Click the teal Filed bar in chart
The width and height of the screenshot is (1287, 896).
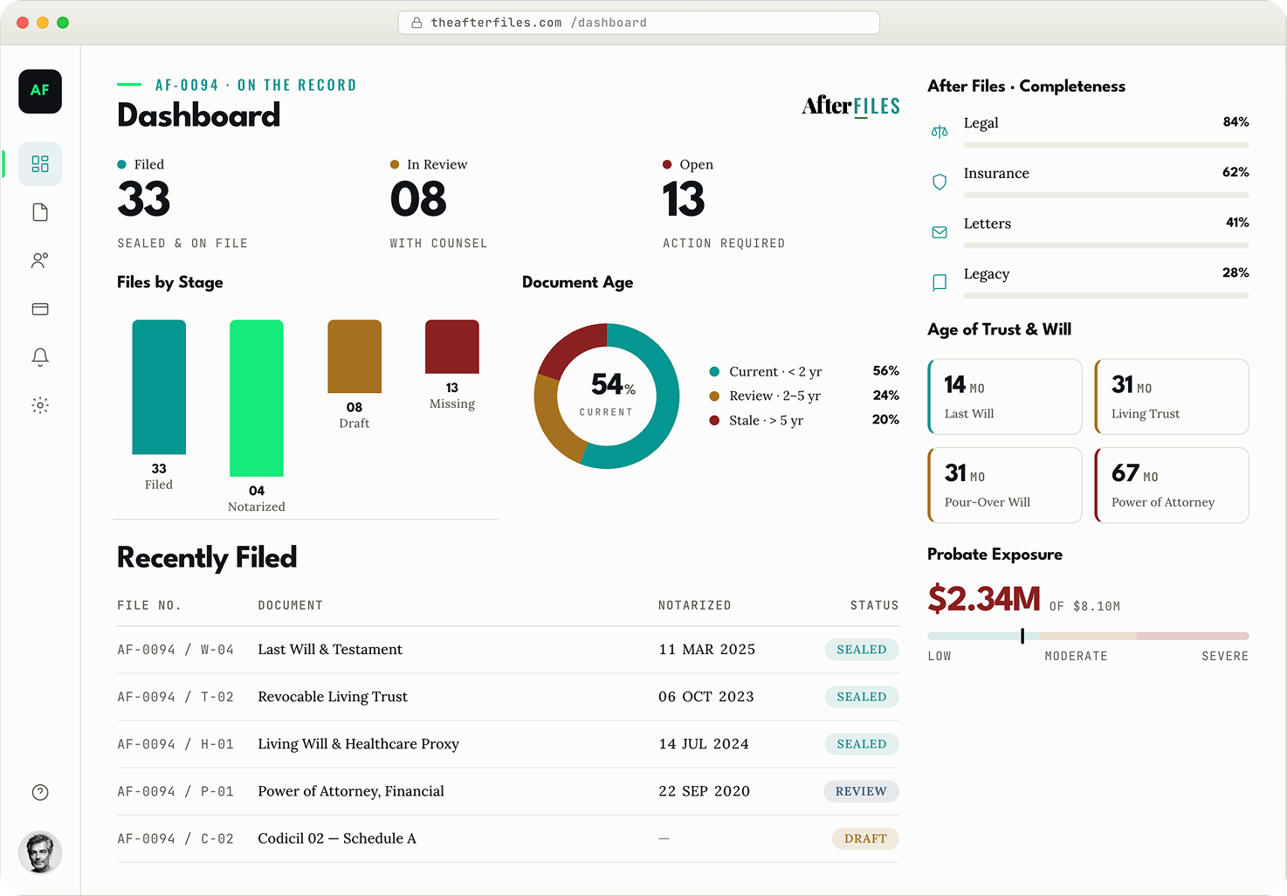159,387
